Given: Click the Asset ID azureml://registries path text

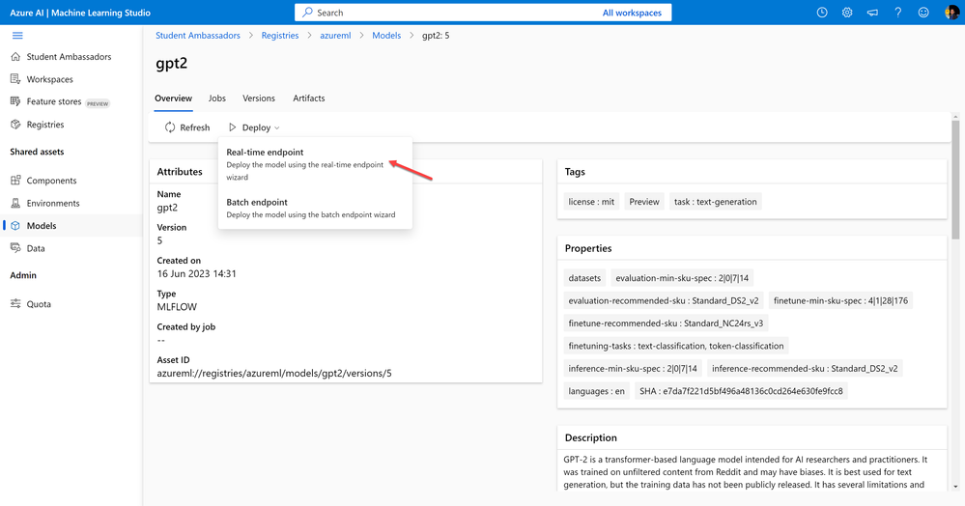Looking at the screenshot, I should click(274, 373).
